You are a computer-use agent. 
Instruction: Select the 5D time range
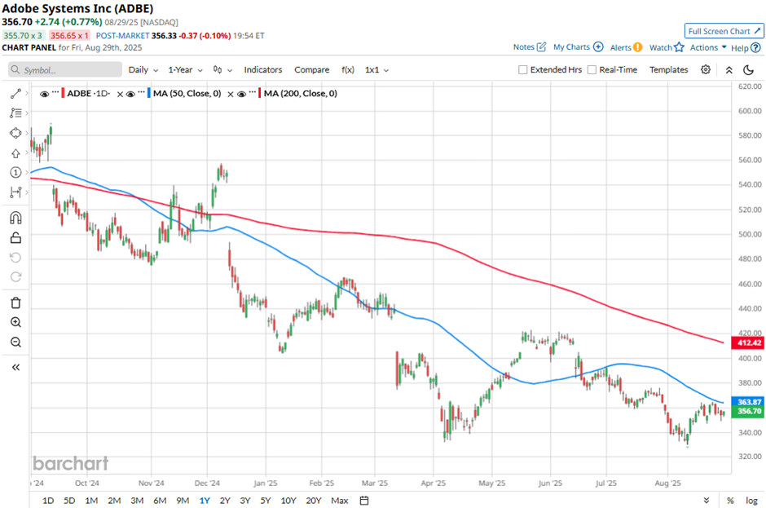tap(69, 500)
